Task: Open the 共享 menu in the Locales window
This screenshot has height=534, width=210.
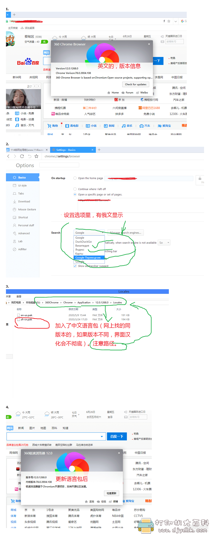Action: click(8, 297)
